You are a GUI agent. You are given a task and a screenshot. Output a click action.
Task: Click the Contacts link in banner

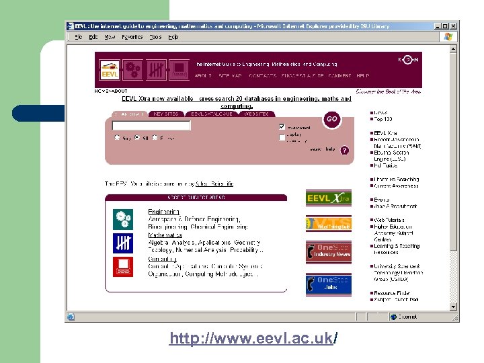coord(262,75)
